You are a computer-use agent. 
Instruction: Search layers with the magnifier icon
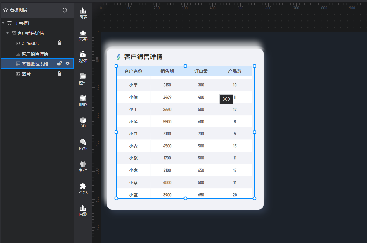65,10
